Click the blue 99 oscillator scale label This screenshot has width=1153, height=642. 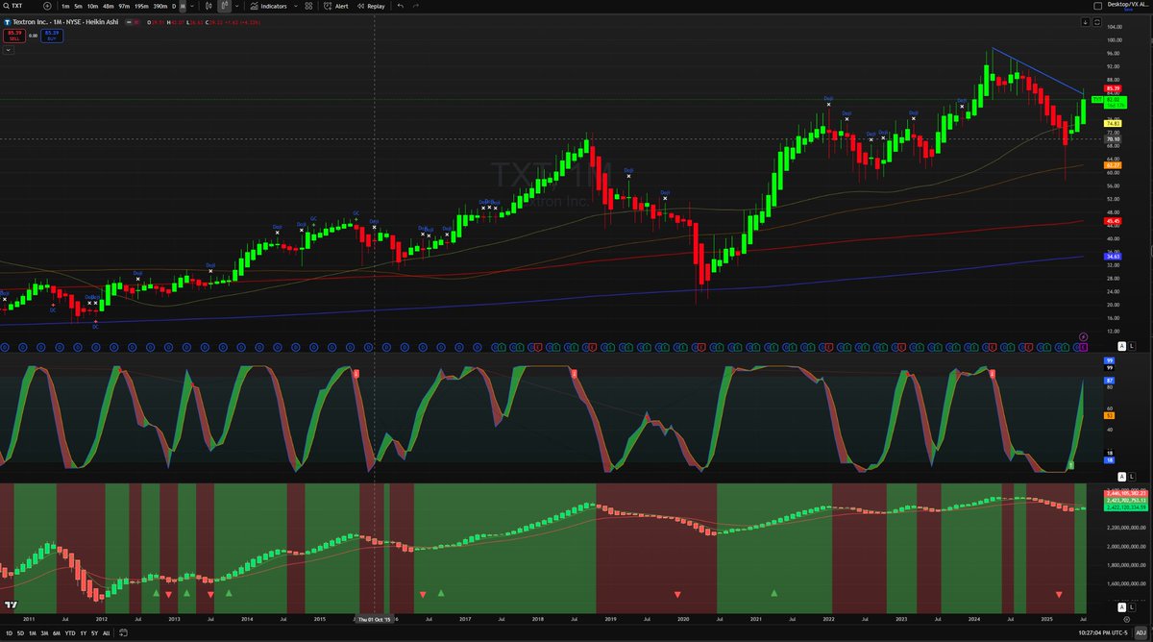pyautogui.click(x=1109, y=360)
